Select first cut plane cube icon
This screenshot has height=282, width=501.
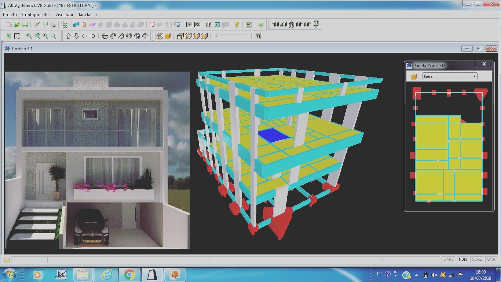point(180,36)
